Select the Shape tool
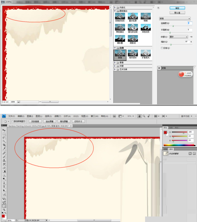 tap(4, 194)
